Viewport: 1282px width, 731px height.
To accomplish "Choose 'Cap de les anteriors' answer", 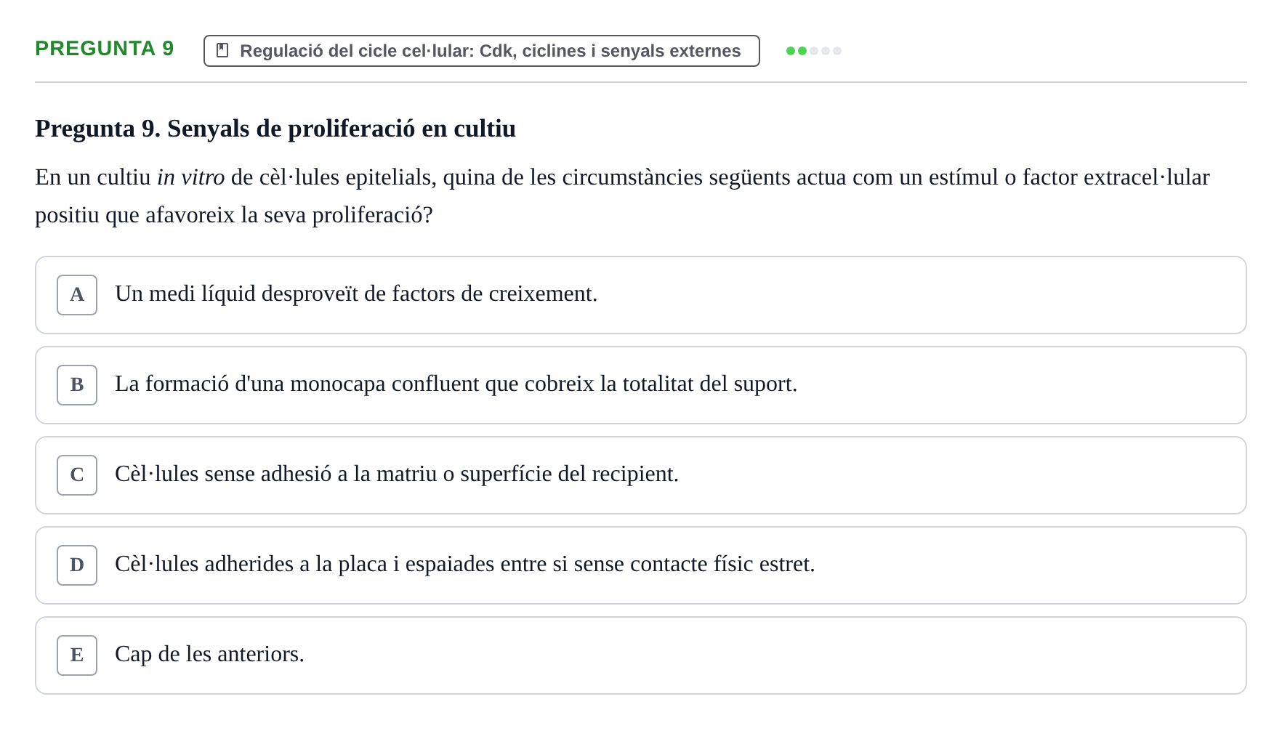I will pyautogui.click(x=641, y=655).
